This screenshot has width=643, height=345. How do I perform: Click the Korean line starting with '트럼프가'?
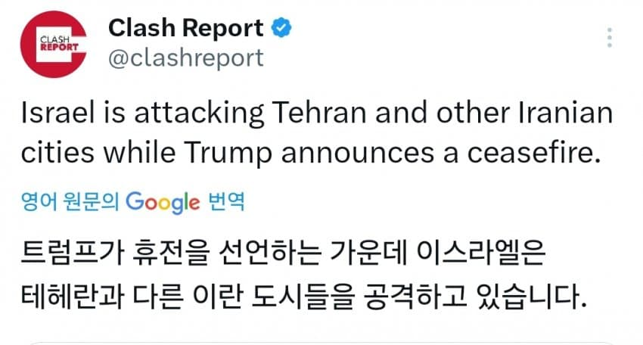coord(283,252)
